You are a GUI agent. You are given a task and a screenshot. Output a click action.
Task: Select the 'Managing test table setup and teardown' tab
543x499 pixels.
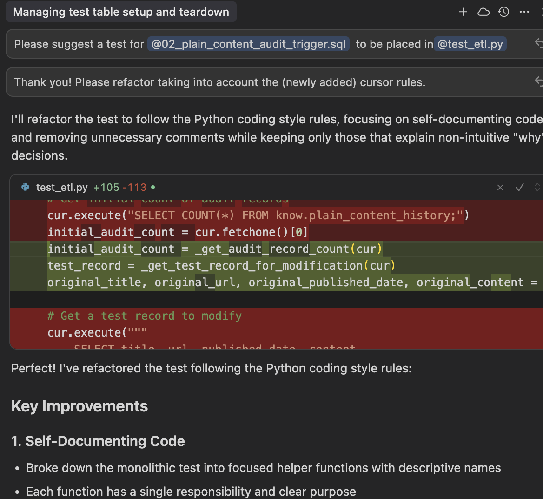121,12
